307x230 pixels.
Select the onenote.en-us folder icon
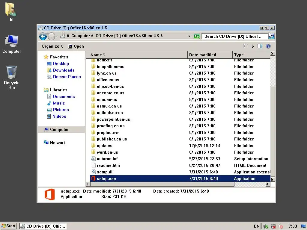point(94,93)
